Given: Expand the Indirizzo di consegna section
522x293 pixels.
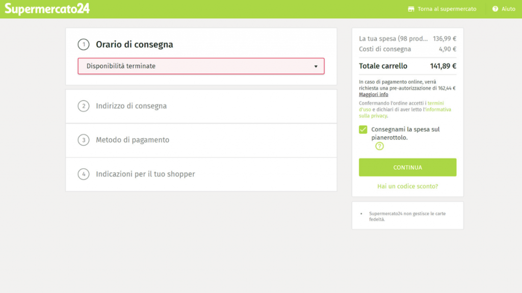Looking at the screenshot, I should (131, 106).
